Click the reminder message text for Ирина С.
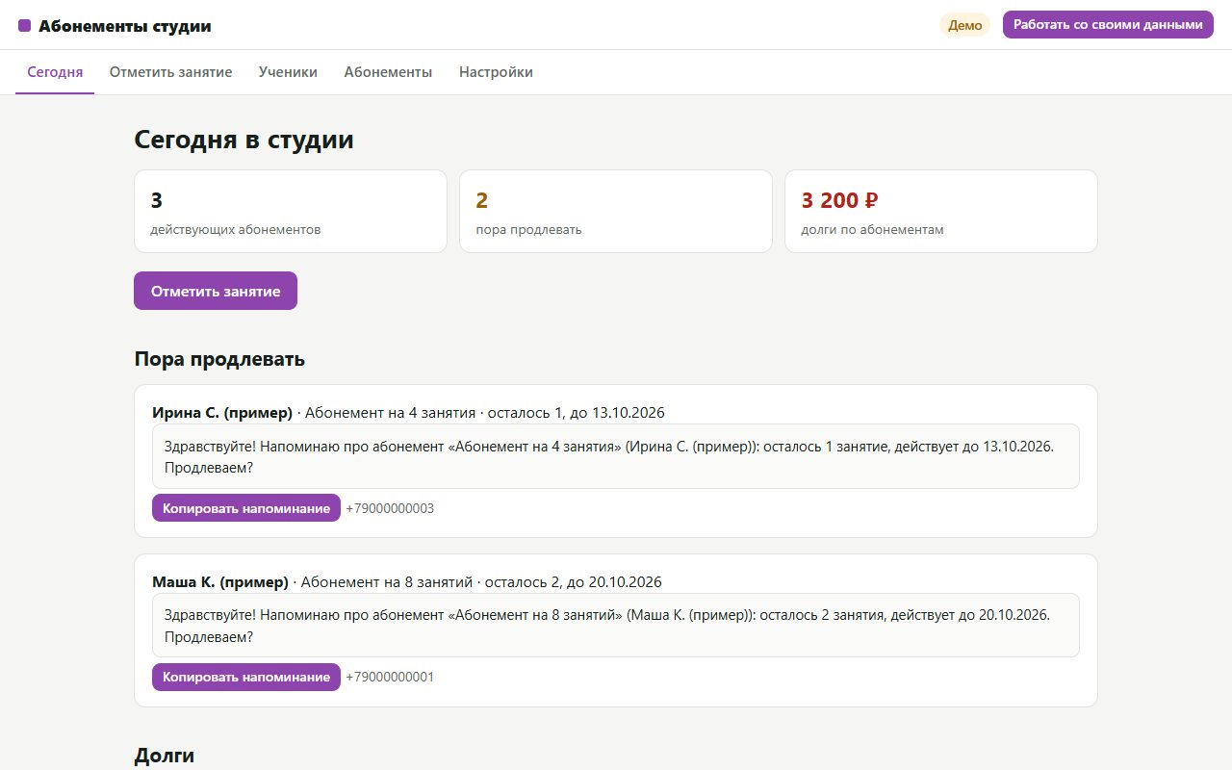Viewport: 1232px width, 770px height. (616, 456)
